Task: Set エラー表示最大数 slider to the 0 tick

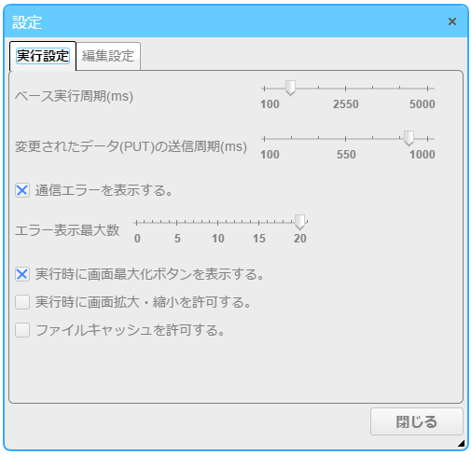Action: point(136,223)
